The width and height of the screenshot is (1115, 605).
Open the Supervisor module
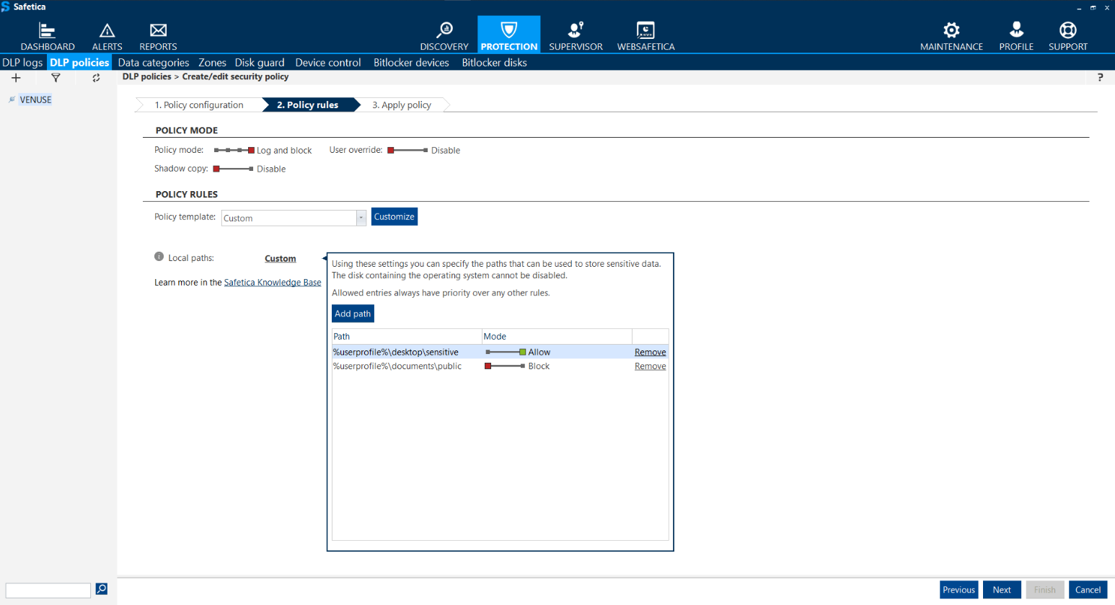pos(576,36)
